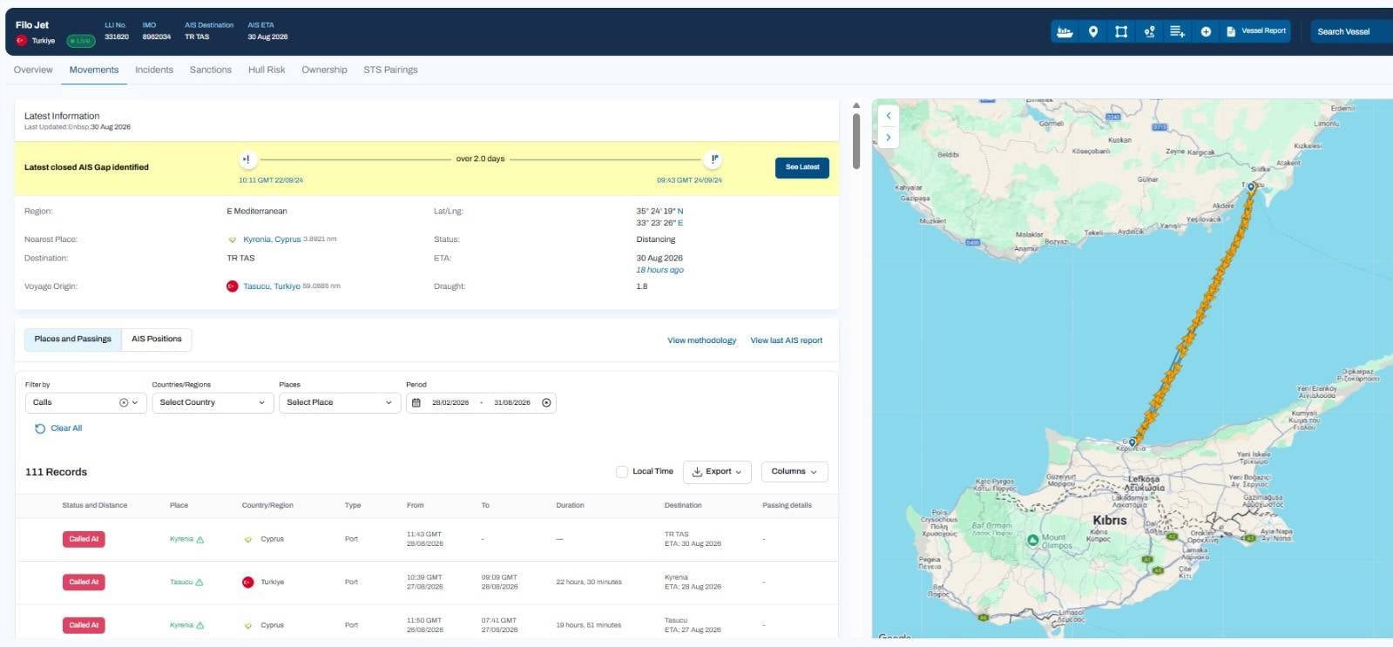Collapse the map panel with left chevron
This screenshot has width=1393, height=647.
click(x=889, y=115)
